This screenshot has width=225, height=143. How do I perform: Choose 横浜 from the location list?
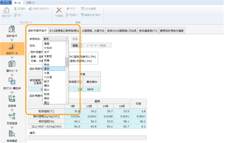tap(54, 86)
